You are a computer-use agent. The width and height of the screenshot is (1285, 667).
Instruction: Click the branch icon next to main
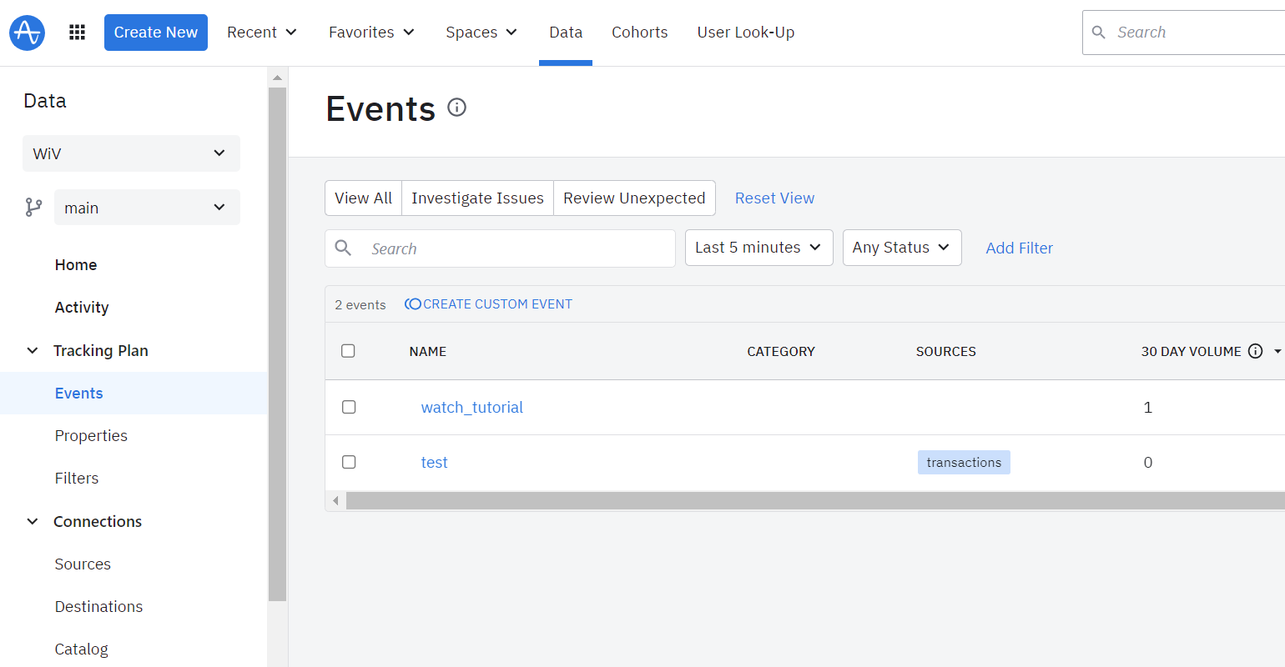click(33, 207)
